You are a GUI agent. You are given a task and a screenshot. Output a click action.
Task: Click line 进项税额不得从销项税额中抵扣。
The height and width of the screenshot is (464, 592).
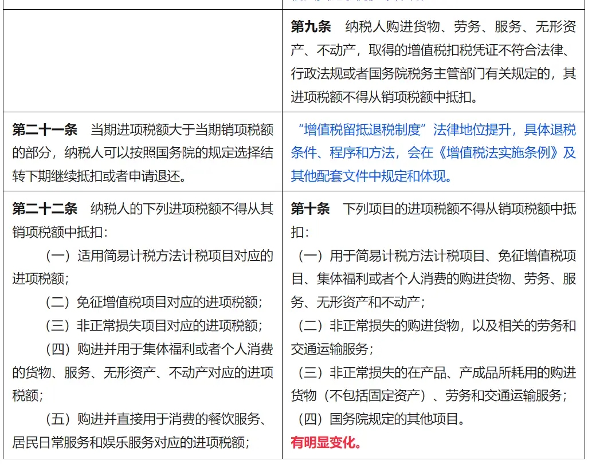pyautogui.click(x=385, y=97)
